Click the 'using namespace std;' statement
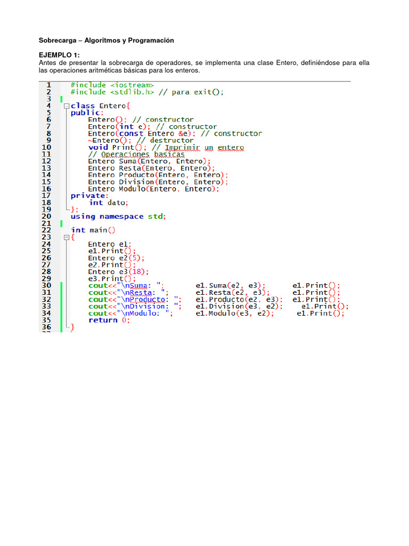 [118, 216]
